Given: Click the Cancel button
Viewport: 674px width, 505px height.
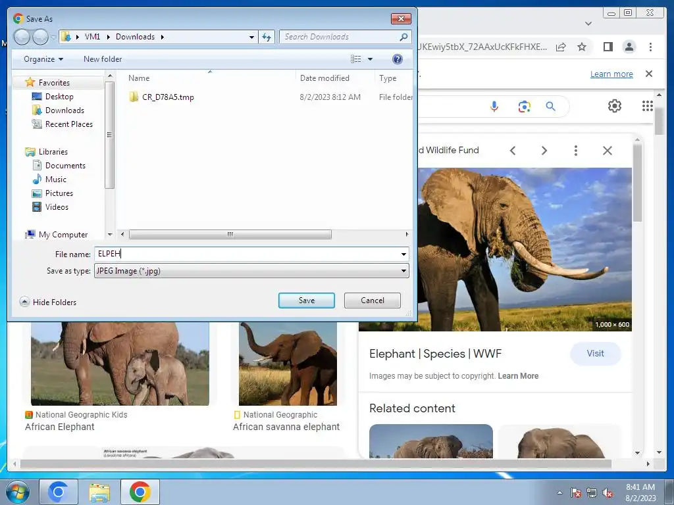Looking at the screenshot, I should point(373,301).
